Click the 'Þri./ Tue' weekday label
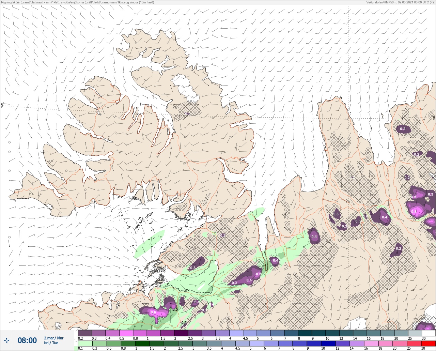Image resolution: width=436 pixels, height=351 pixels. pyautogui.click(x=51, y=343)
